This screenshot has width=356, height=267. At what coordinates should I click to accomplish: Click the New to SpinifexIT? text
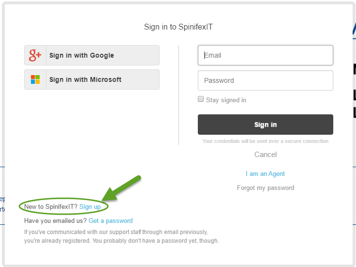[51, 206]
